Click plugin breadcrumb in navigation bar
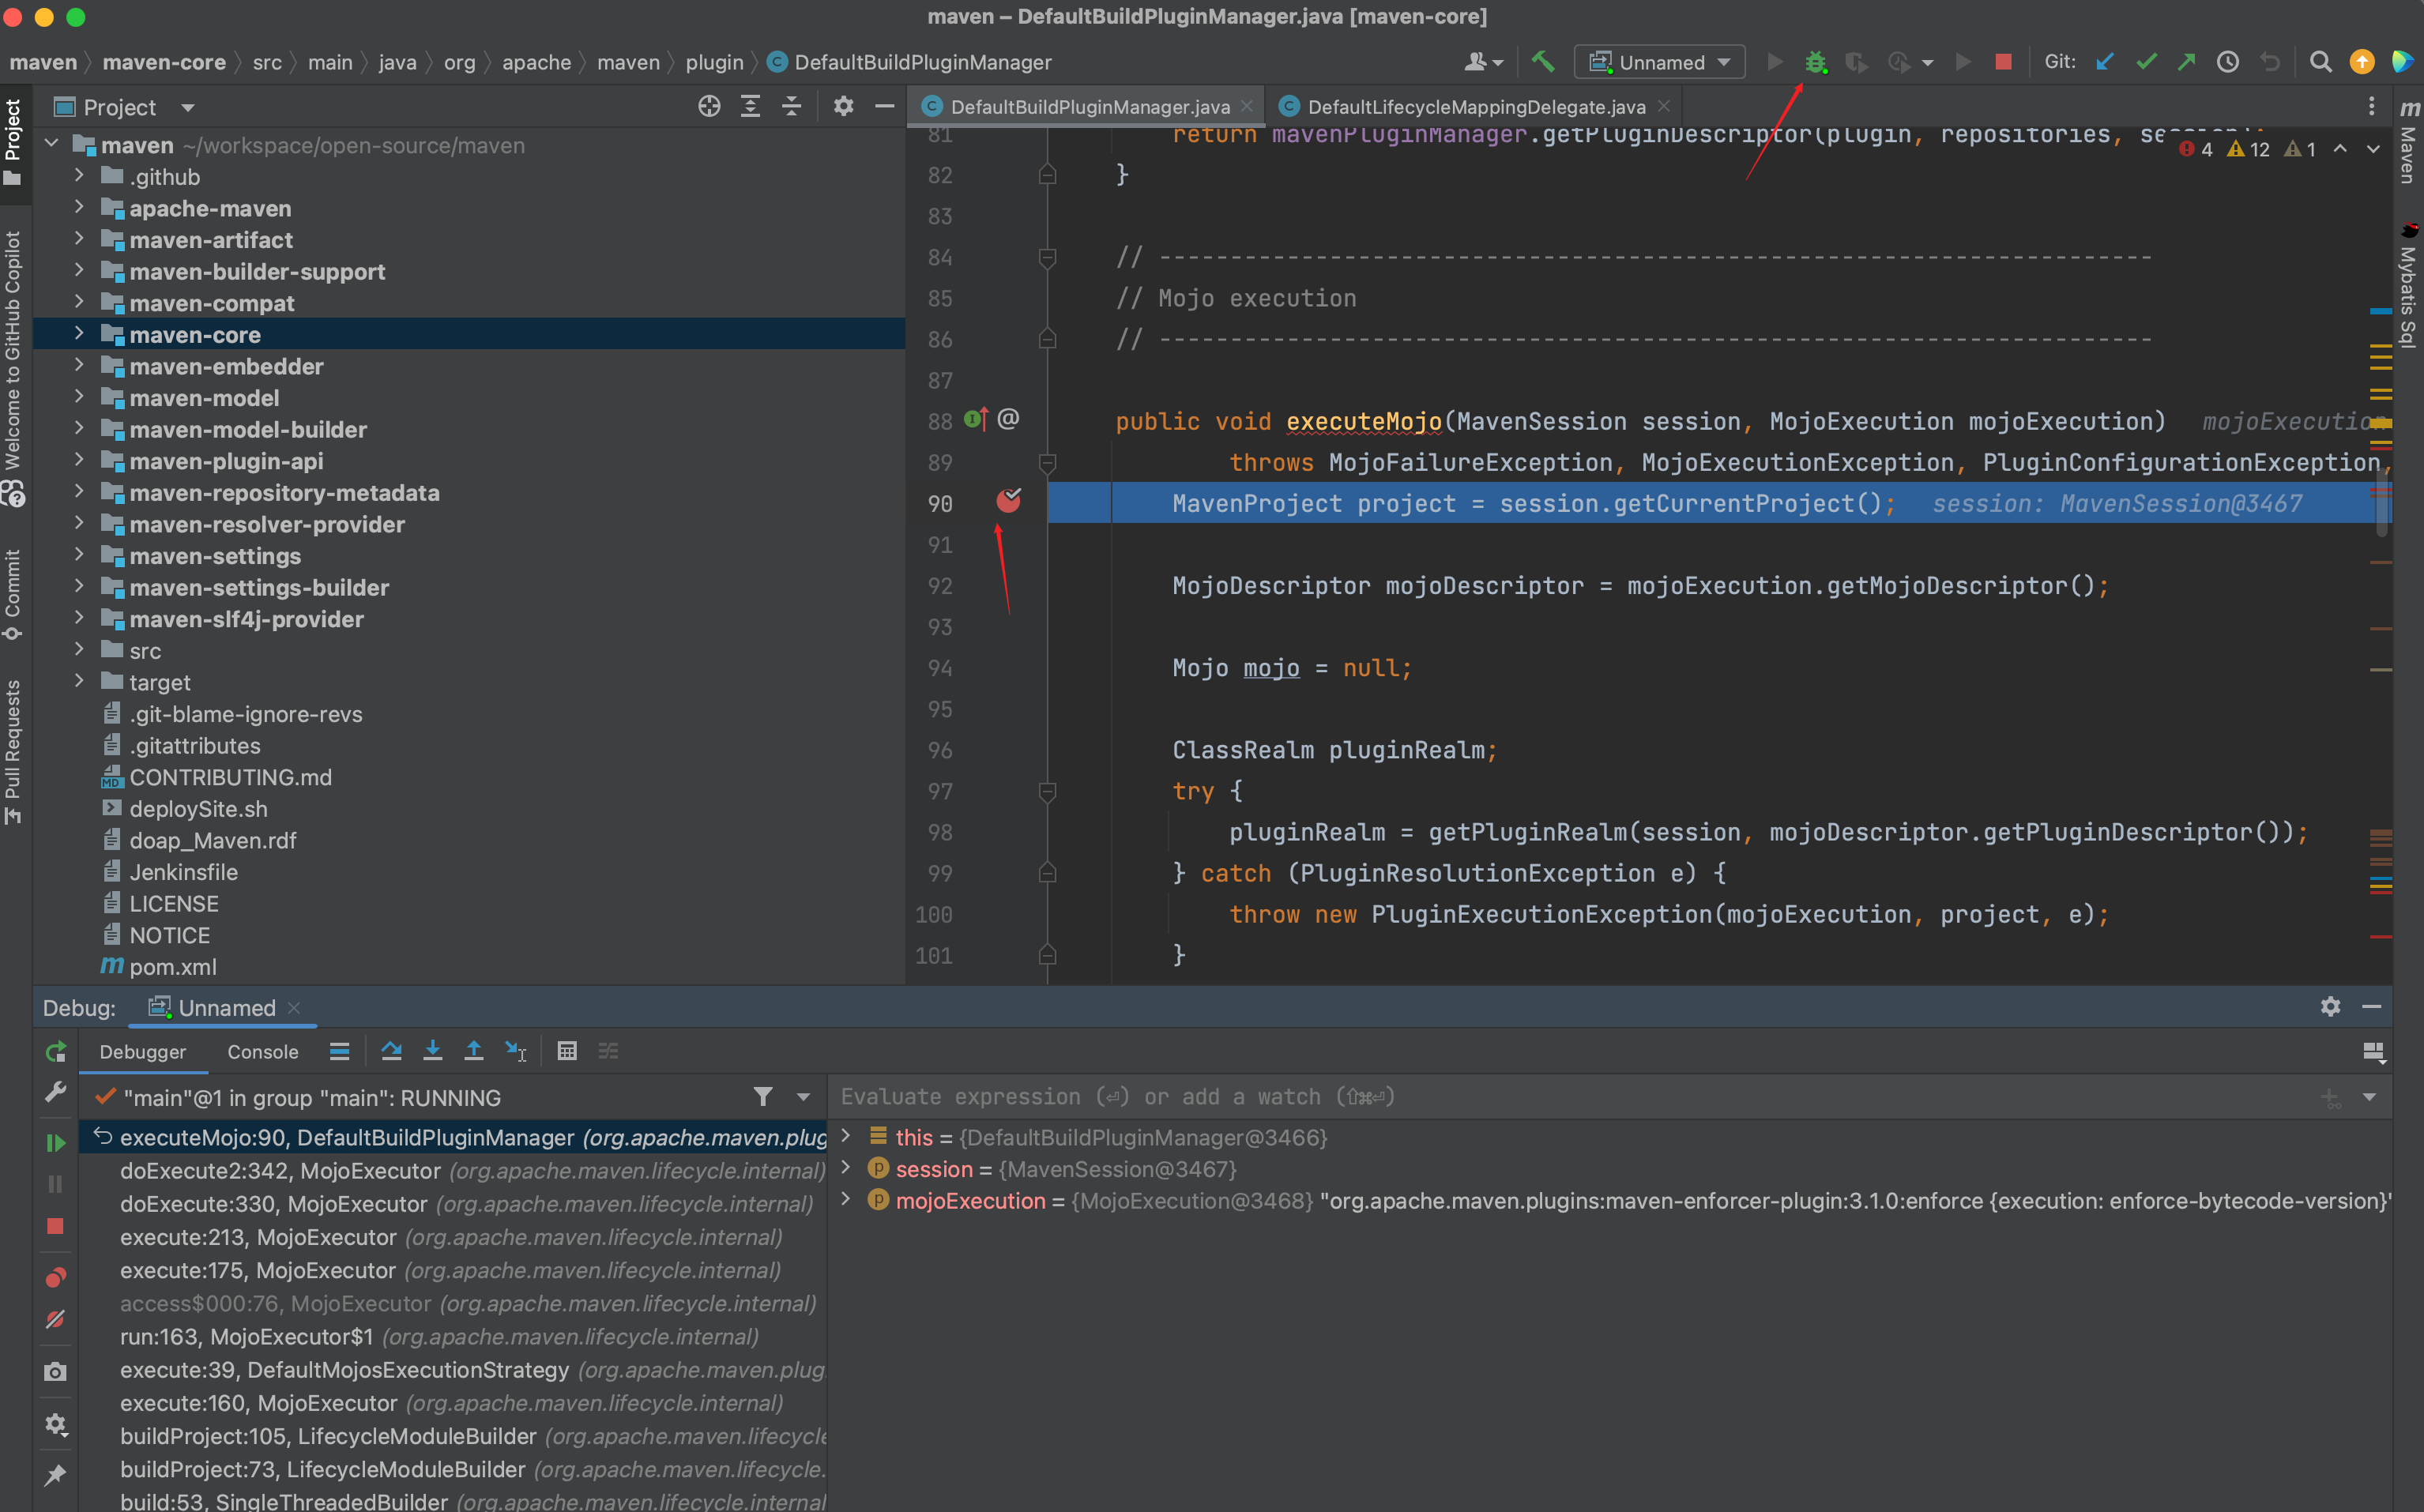 point(714,62)
